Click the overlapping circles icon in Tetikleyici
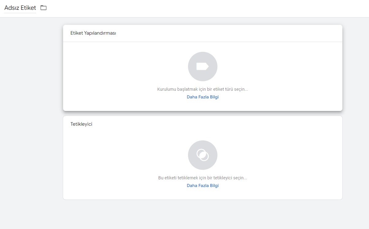 202,155
